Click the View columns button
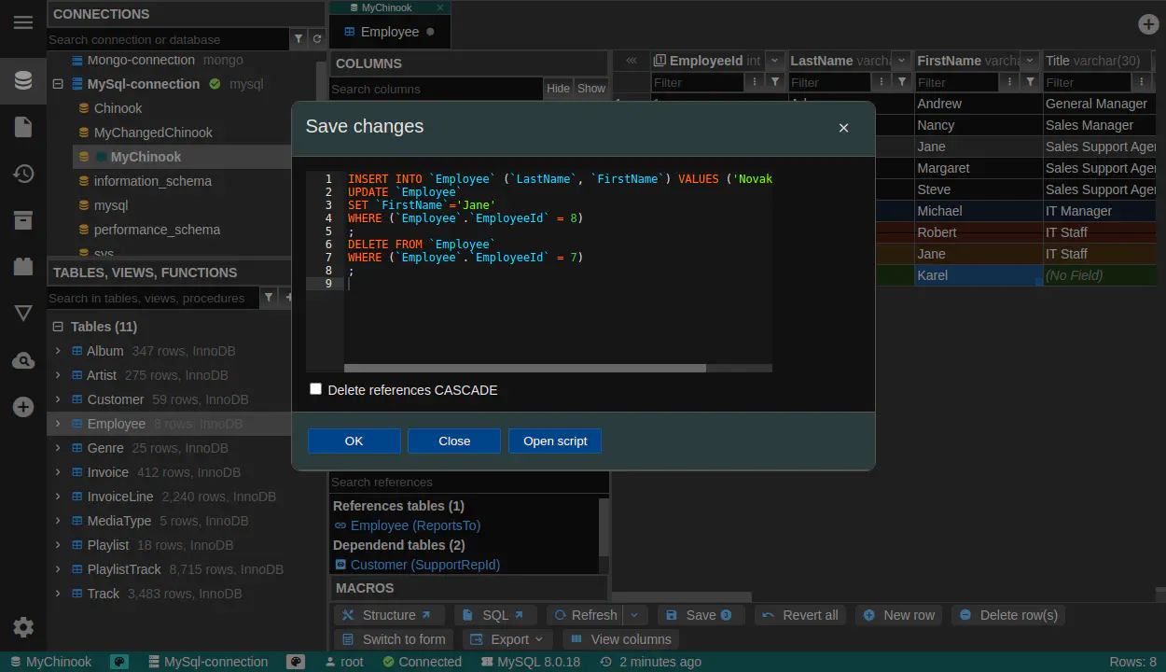This screenshot has width=1166, height=672. pos(620,639)
